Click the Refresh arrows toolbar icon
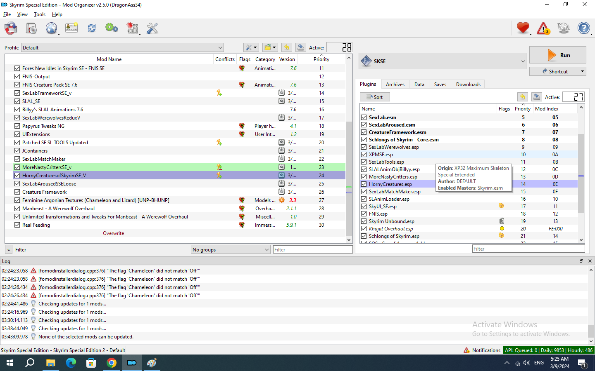 [91, 28]
